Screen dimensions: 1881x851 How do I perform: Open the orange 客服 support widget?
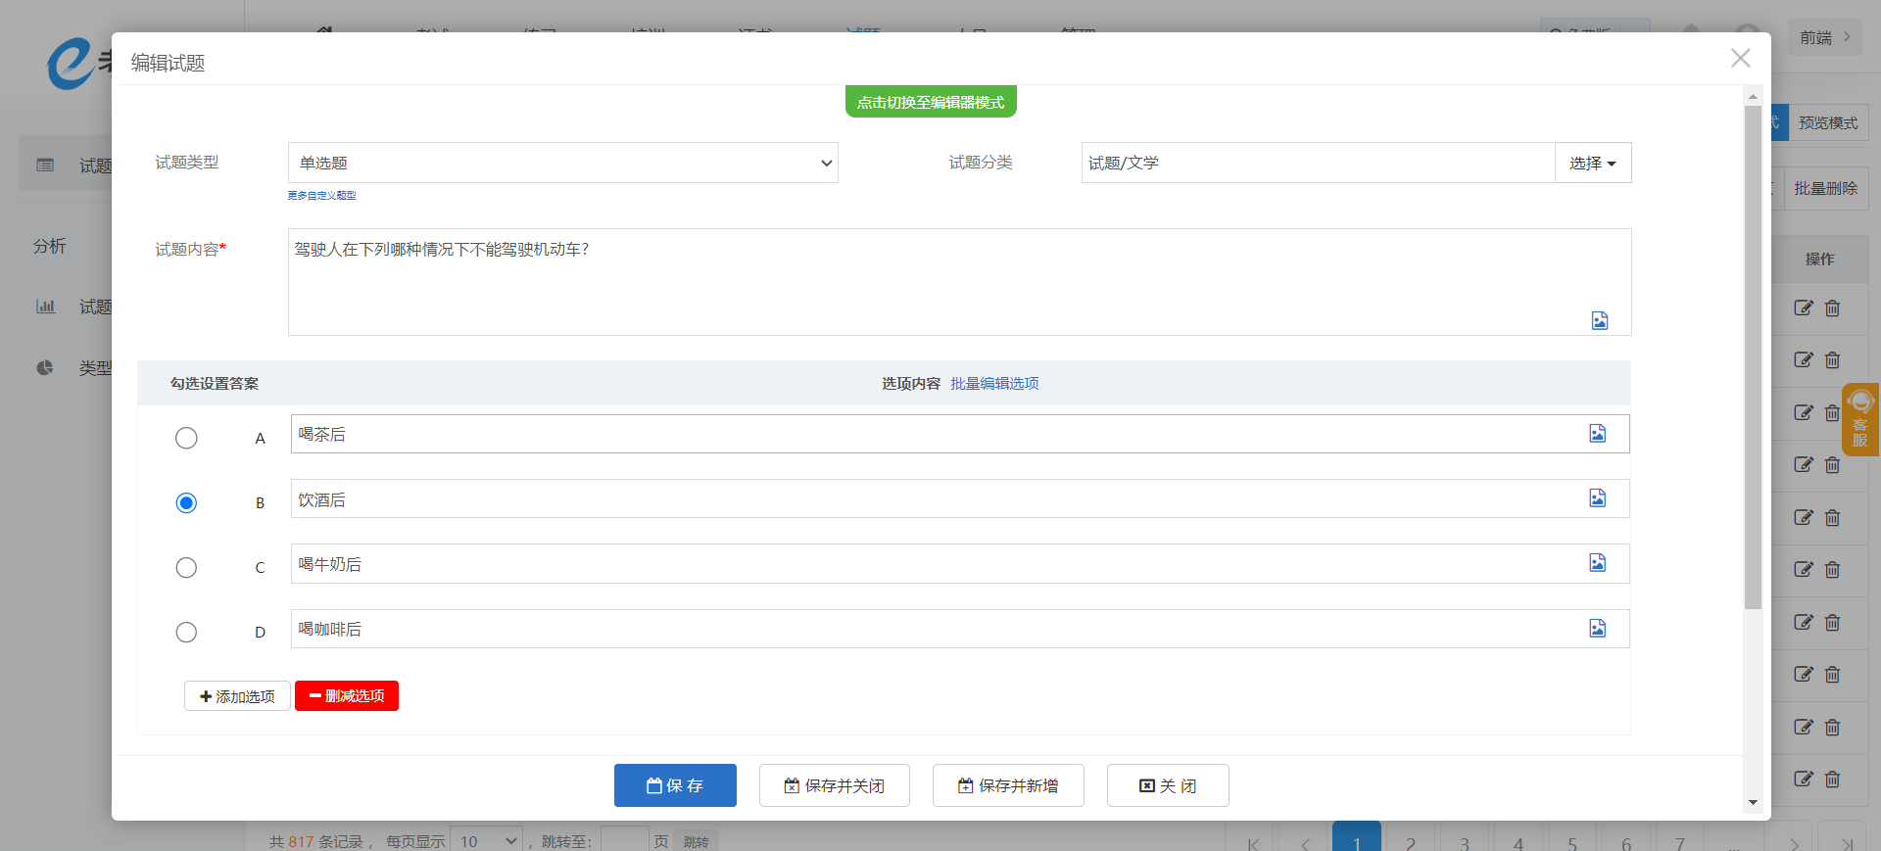tap(1859, 419)
